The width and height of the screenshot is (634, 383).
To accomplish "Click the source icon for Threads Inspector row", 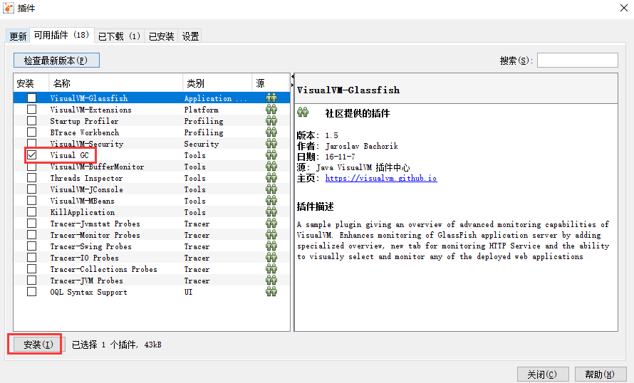I will pos(271,178).
